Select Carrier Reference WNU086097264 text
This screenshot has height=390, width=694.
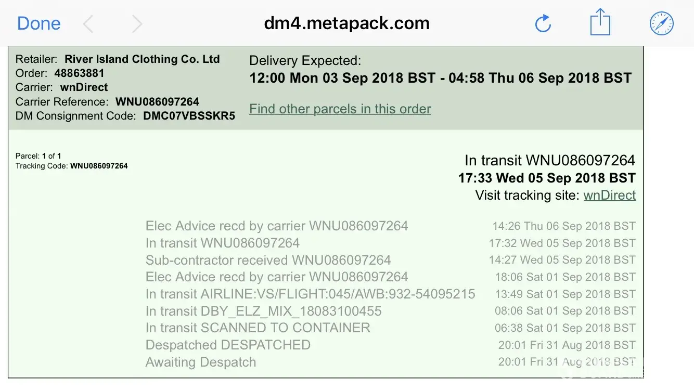[157, 101]
